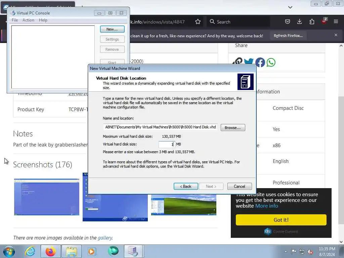Share page on Twitter icon

pos(249,62)
